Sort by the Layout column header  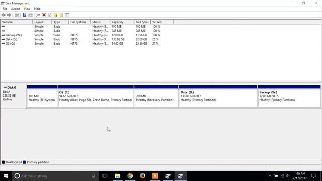pos(42,22)
